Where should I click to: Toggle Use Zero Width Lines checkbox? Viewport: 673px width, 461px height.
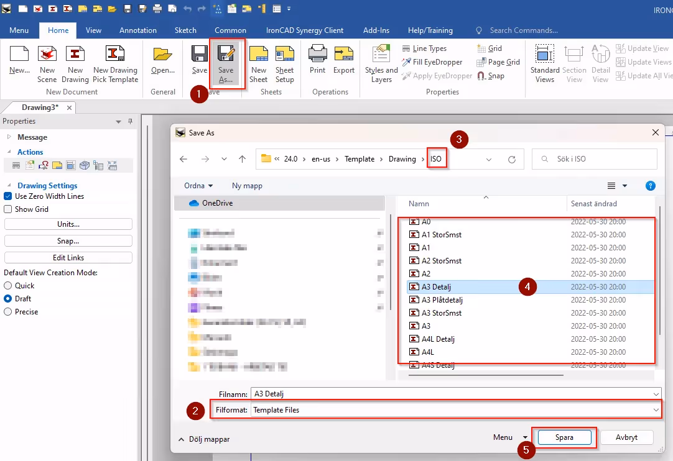[x=7, y=196]
